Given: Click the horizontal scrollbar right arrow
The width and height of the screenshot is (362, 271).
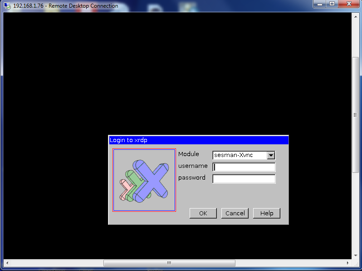Looking at the screenshot, I should tap(348, 263).
